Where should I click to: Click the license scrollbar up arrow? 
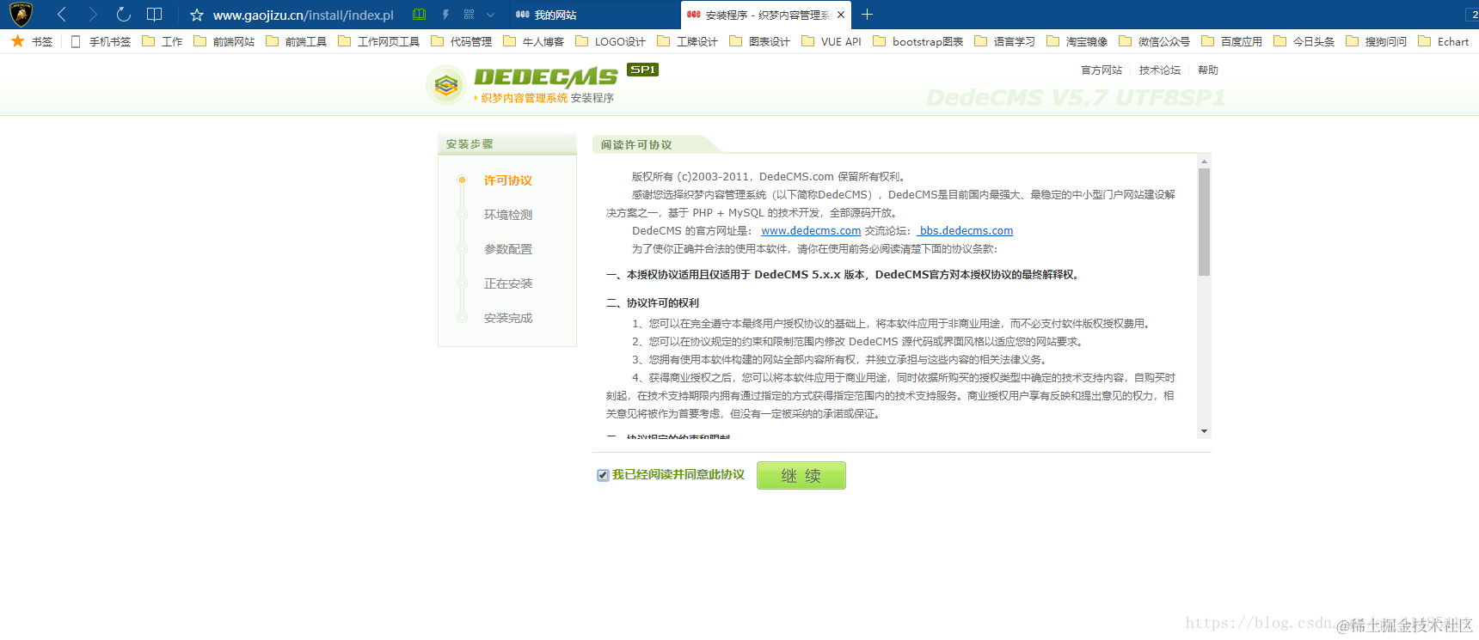coord(1204,161)
